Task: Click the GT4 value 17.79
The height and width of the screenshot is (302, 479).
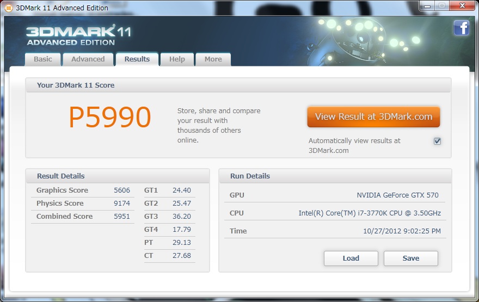Action: (x=182, y=229)
